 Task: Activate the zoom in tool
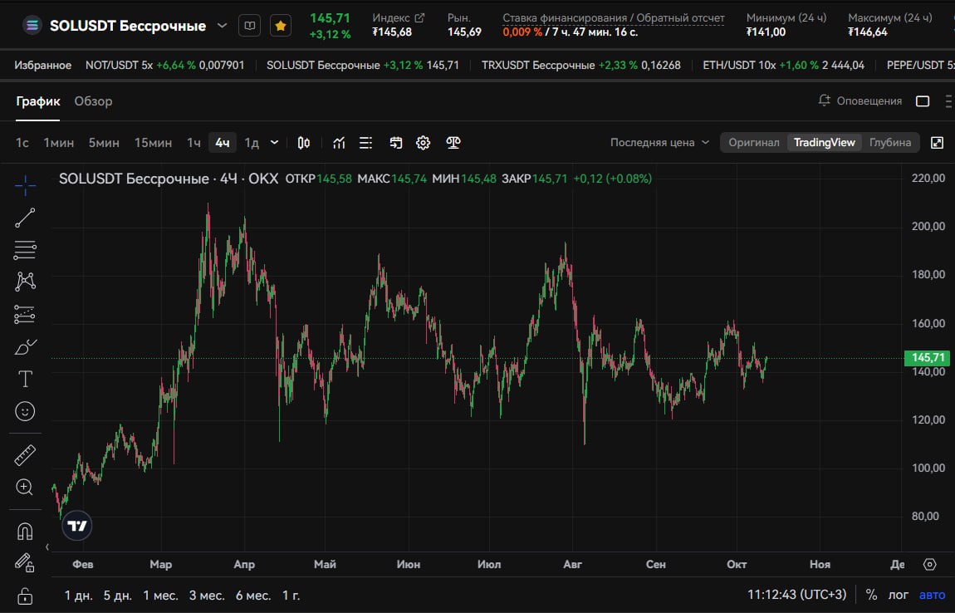point(25,487)
